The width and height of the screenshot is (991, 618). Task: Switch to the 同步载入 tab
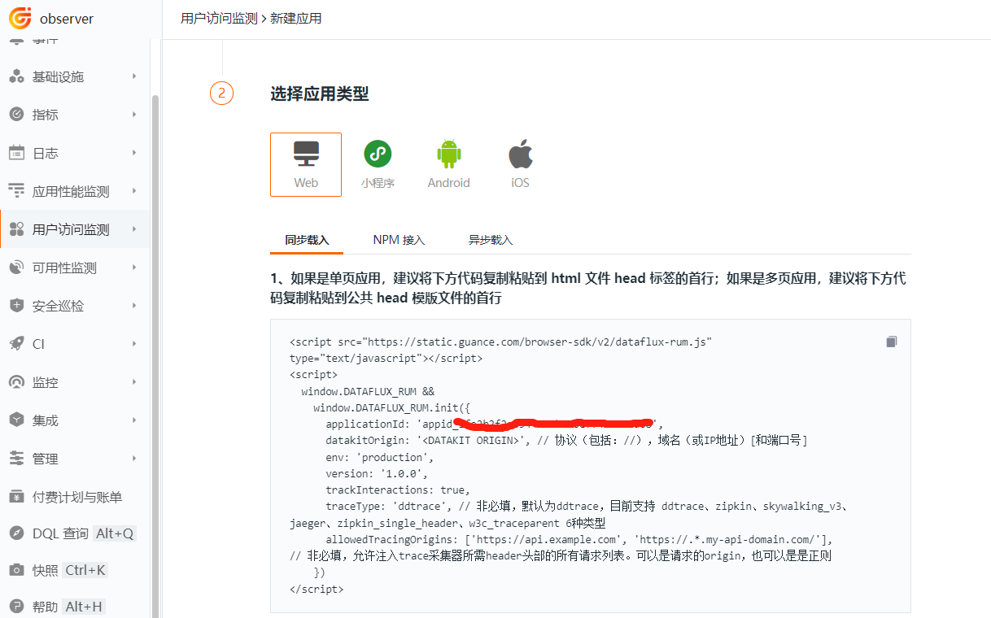tap(307, 241)
